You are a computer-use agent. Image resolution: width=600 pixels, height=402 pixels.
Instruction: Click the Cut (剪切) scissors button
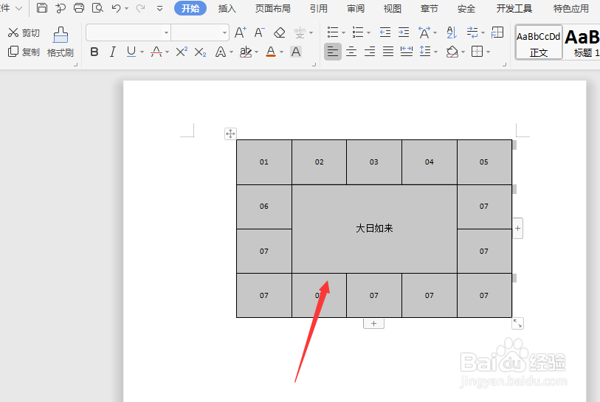point(24,33)
